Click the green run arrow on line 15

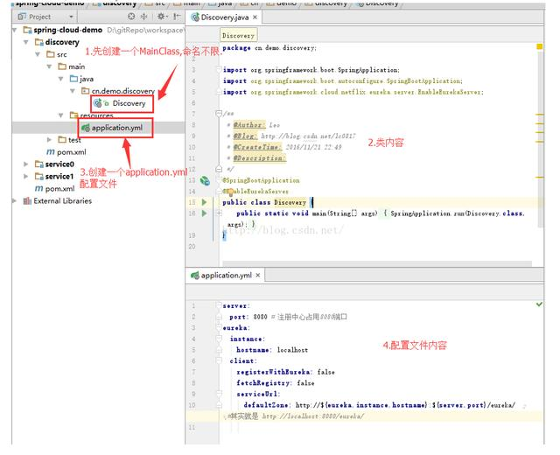click(204, 202)
